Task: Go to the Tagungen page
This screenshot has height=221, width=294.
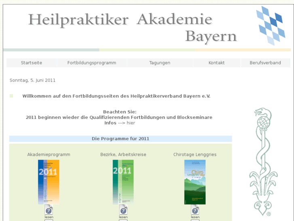Action: 160,63
